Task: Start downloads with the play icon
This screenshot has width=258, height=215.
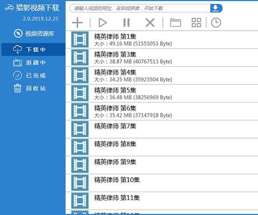Action: [103, 23]
